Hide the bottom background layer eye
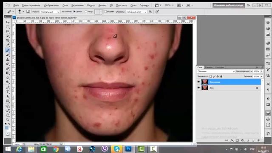 pyautogui.click(x=198, y=88)
